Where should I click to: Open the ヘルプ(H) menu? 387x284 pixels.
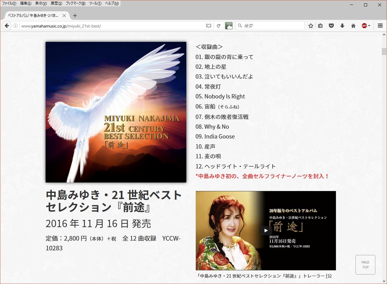112,3
